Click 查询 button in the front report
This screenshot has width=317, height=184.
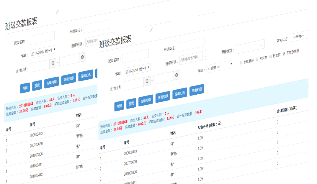(x=119, y=106)
